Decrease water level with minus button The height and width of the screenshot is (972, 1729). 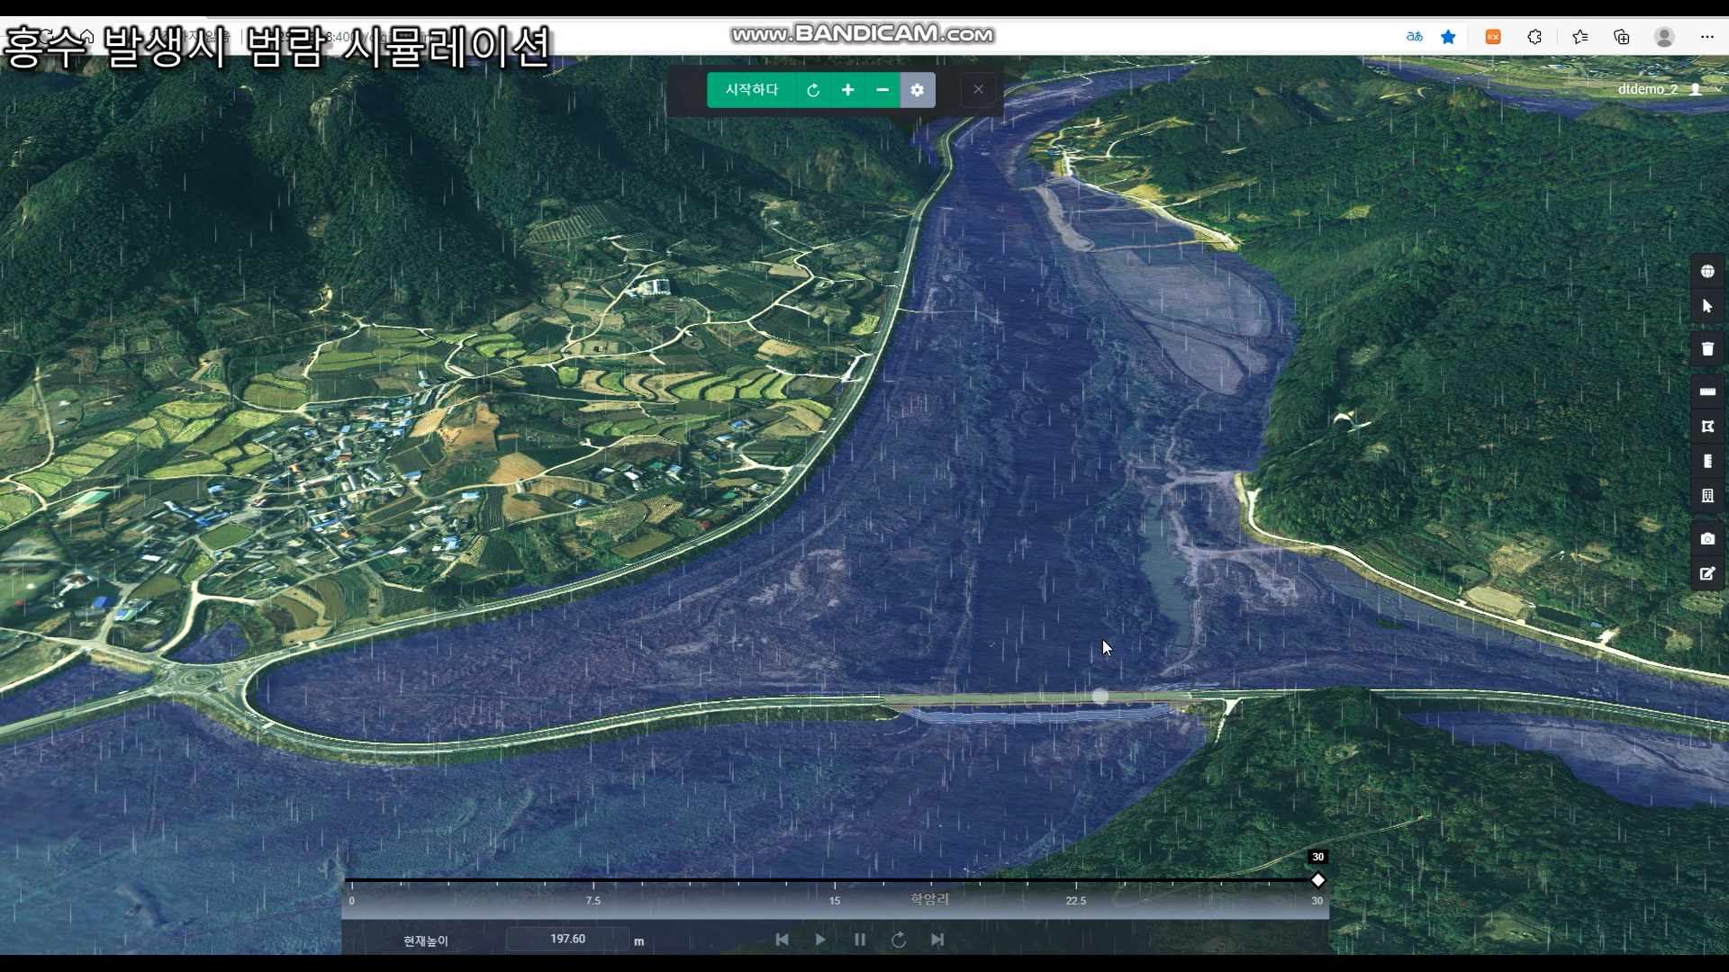click(883, 90)
